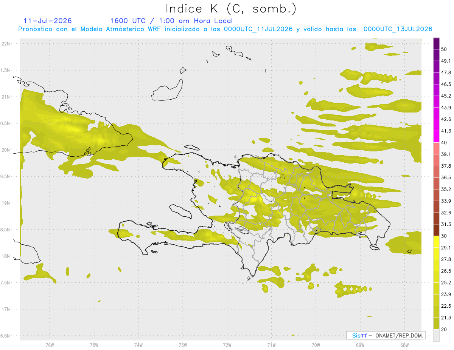Click the longitude axis label "72W"

(227, 345)
